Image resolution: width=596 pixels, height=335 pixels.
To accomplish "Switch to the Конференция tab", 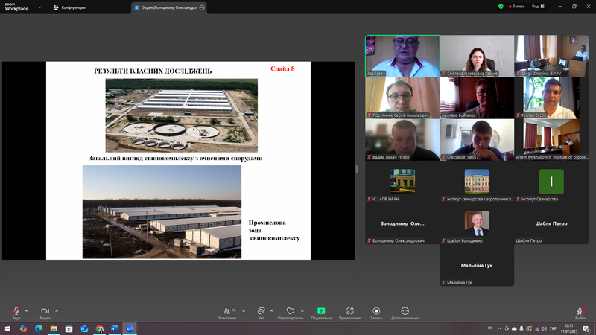I will pos(69,7).
